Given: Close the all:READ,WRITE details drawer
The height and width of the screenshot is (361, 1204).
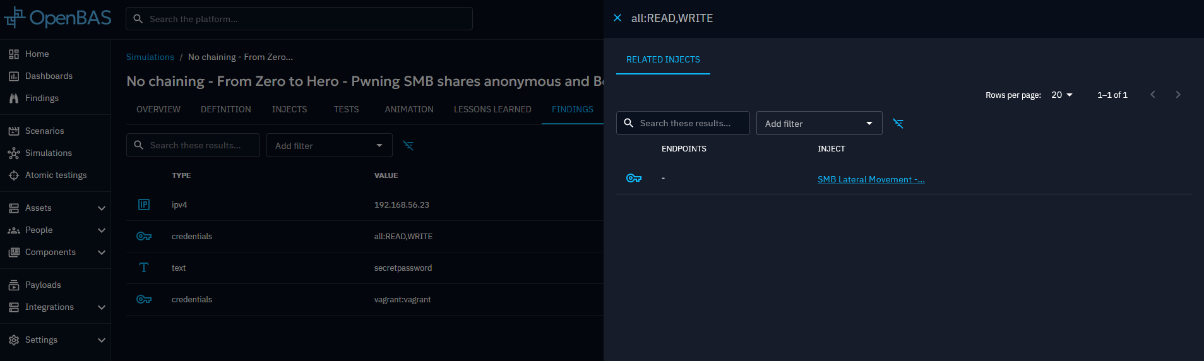Looking at the screenshot, I should point(617,18).
